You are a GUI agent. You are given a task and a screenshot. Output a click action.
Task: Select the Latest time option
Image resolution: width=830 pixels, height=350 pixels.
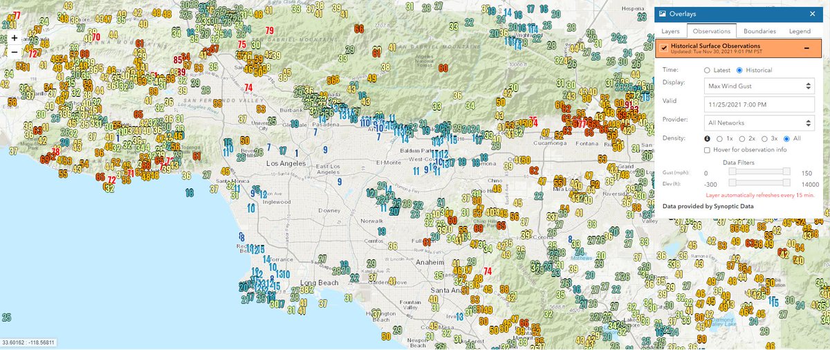point(707,71)
